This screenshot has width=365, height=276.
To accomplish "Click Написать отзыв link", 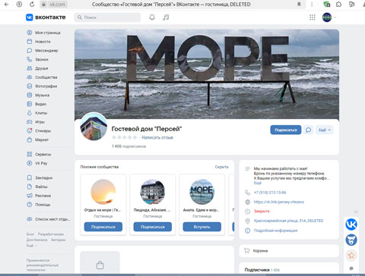I will (x=157, y=137).
